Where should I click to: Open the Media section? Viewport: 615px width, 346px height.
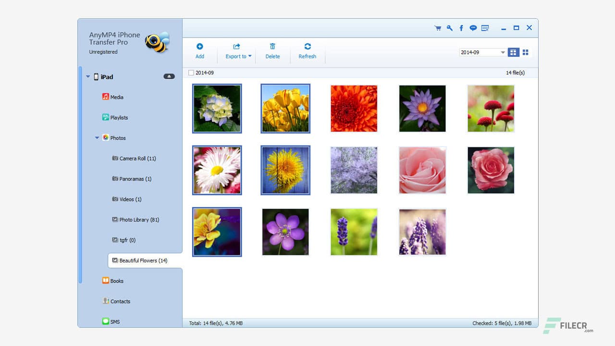pyautogui.click(x=116, y=97)
